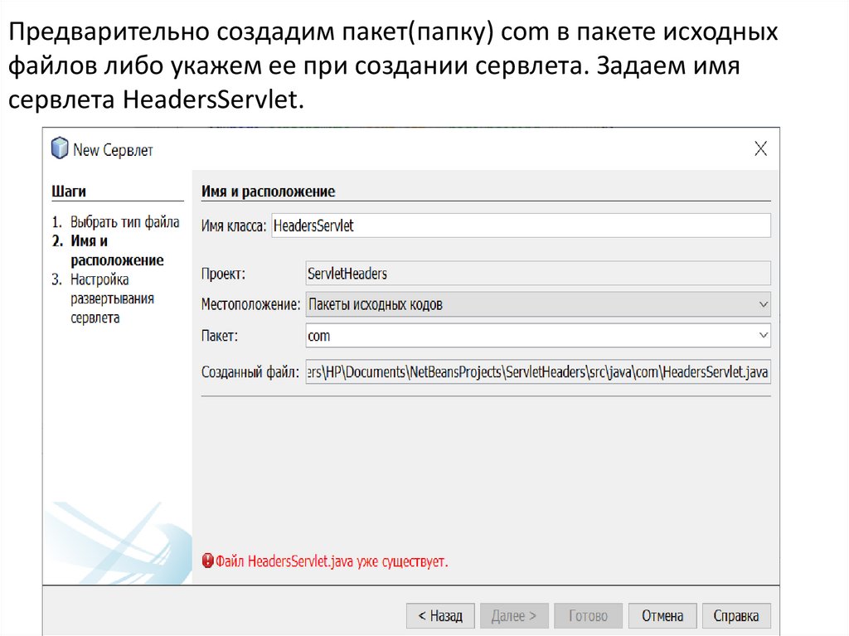Click the Созданный файл path field

click(x=538, y=373)
